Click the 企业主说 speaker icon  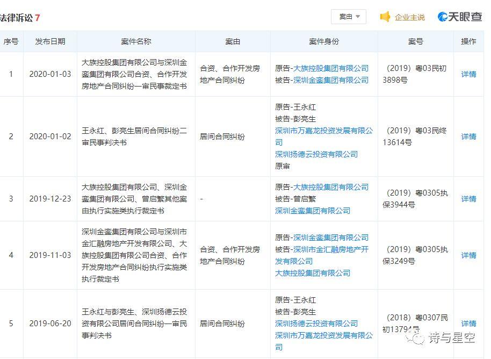point(385,17)
